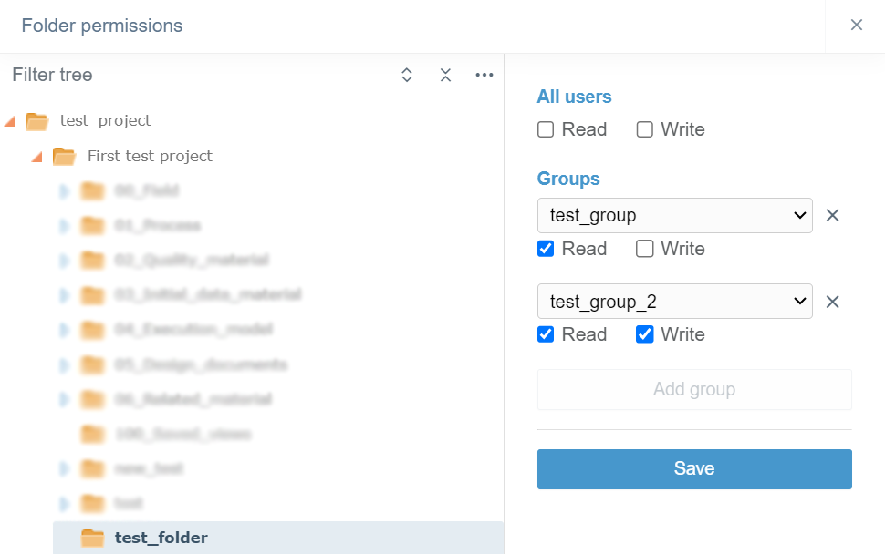The width and height of the screenshot is (885, 554).
Task: Click the Filter tree input field
Action: click(182, 75)
